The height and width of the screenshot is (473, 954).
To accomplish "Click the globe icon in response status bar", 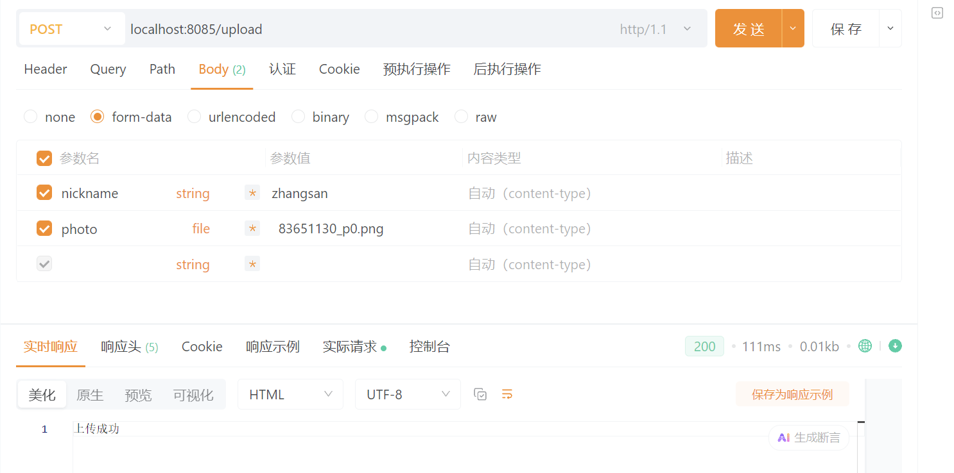I will [865, 346].
